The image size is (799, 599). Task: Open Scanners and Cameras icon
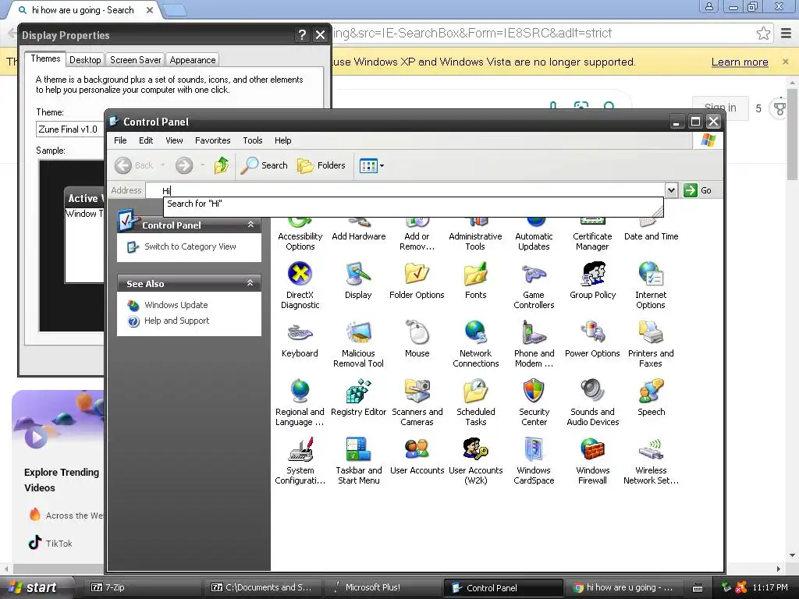[417, 392]
